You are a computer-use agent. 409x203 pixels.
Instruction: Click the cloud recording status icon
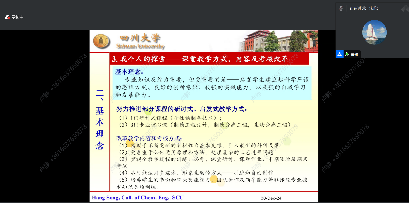click(x=7, y=17)
